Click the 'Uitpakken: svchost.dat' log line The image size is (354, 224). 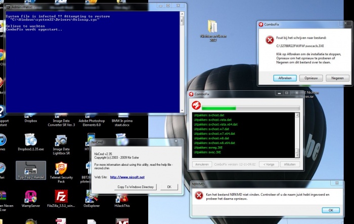point(209,115)
